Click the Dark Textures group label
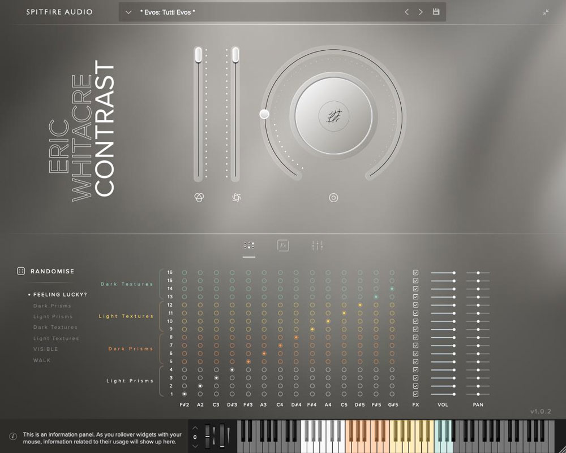Screen dimensions: 566x453 pos(127,284)
